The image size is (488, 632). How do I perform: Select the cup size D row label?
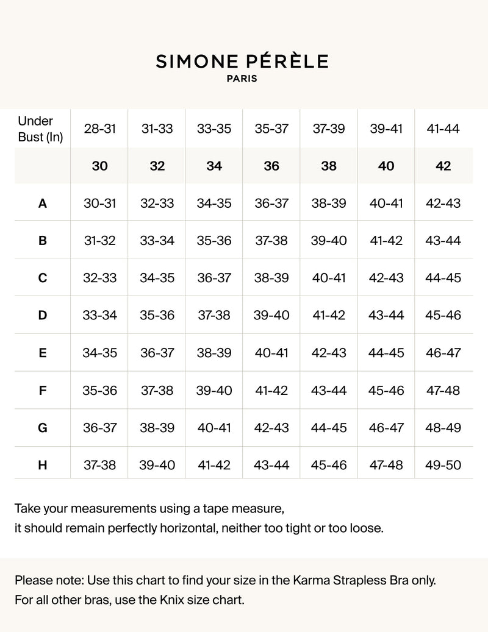pyautogui.click(x=43, y=316)
